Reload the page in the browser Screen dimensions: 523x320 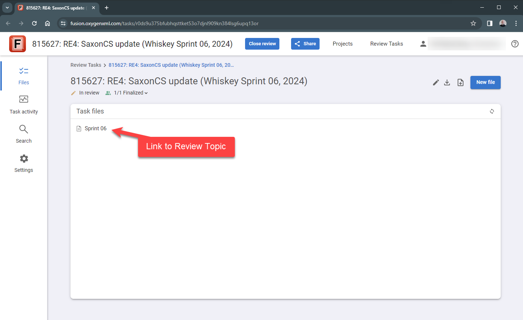click(x=34, y=23)
